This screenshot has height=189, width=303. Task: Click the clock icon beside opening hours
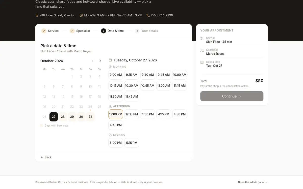(x=81, y=15)
